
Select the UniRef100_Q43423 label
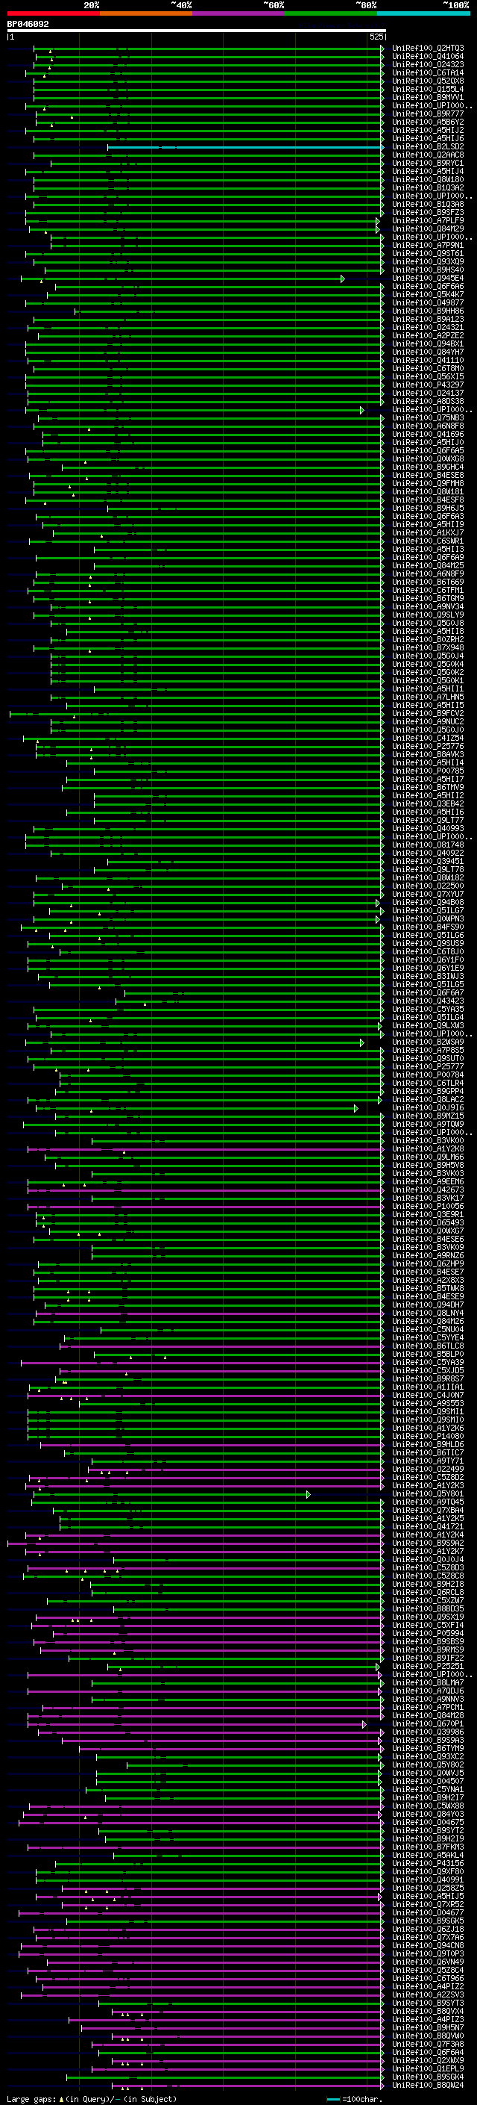click(x=428, y=1001)
